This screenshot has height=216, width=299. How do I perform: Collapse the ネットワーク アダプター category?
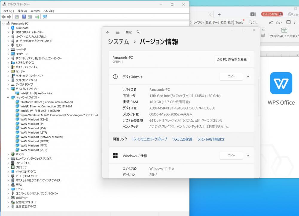tap(8, 98)
